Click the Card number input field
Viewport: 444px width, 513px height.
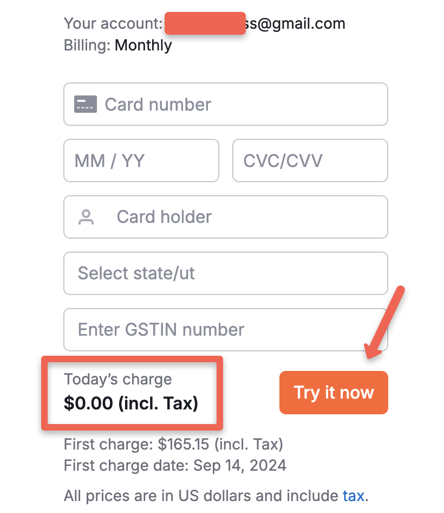[225, 104]
